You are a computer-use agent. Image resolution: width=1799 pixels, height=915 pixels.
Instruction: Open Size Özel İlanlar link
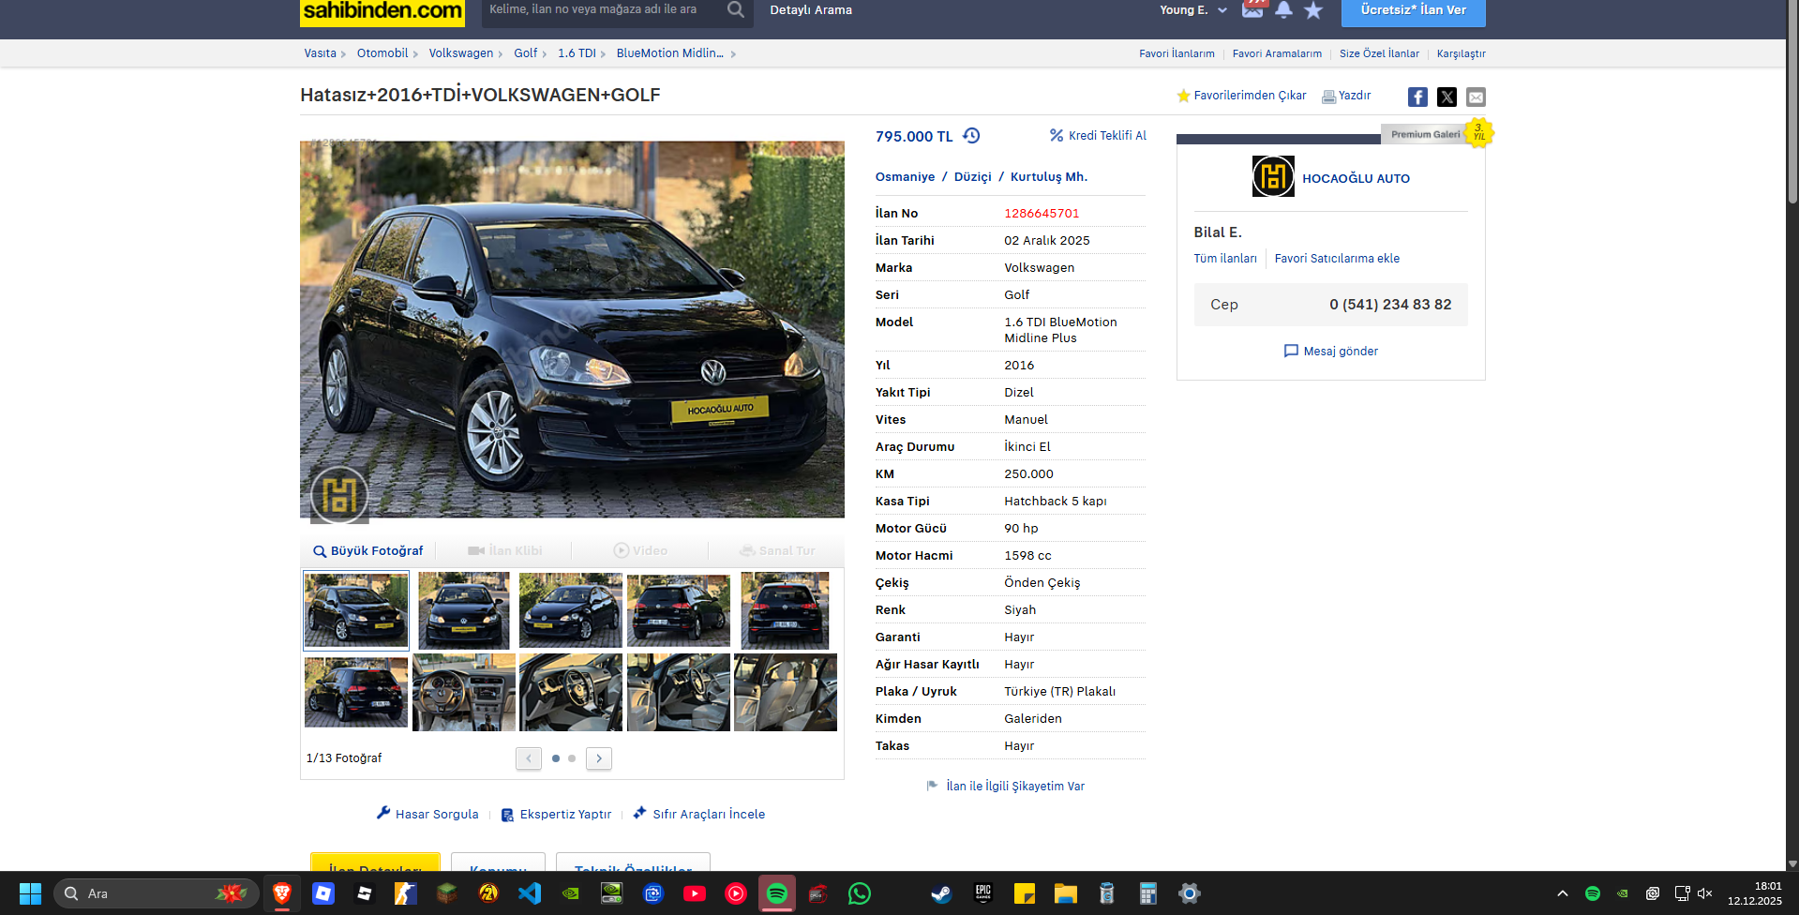click(1379, 54)
